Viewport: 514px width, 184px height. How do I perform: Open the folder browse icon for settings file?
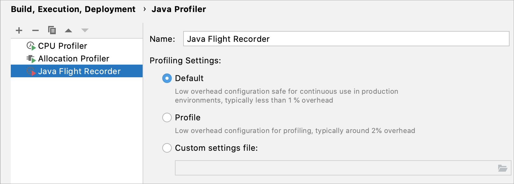coord(502,168)
